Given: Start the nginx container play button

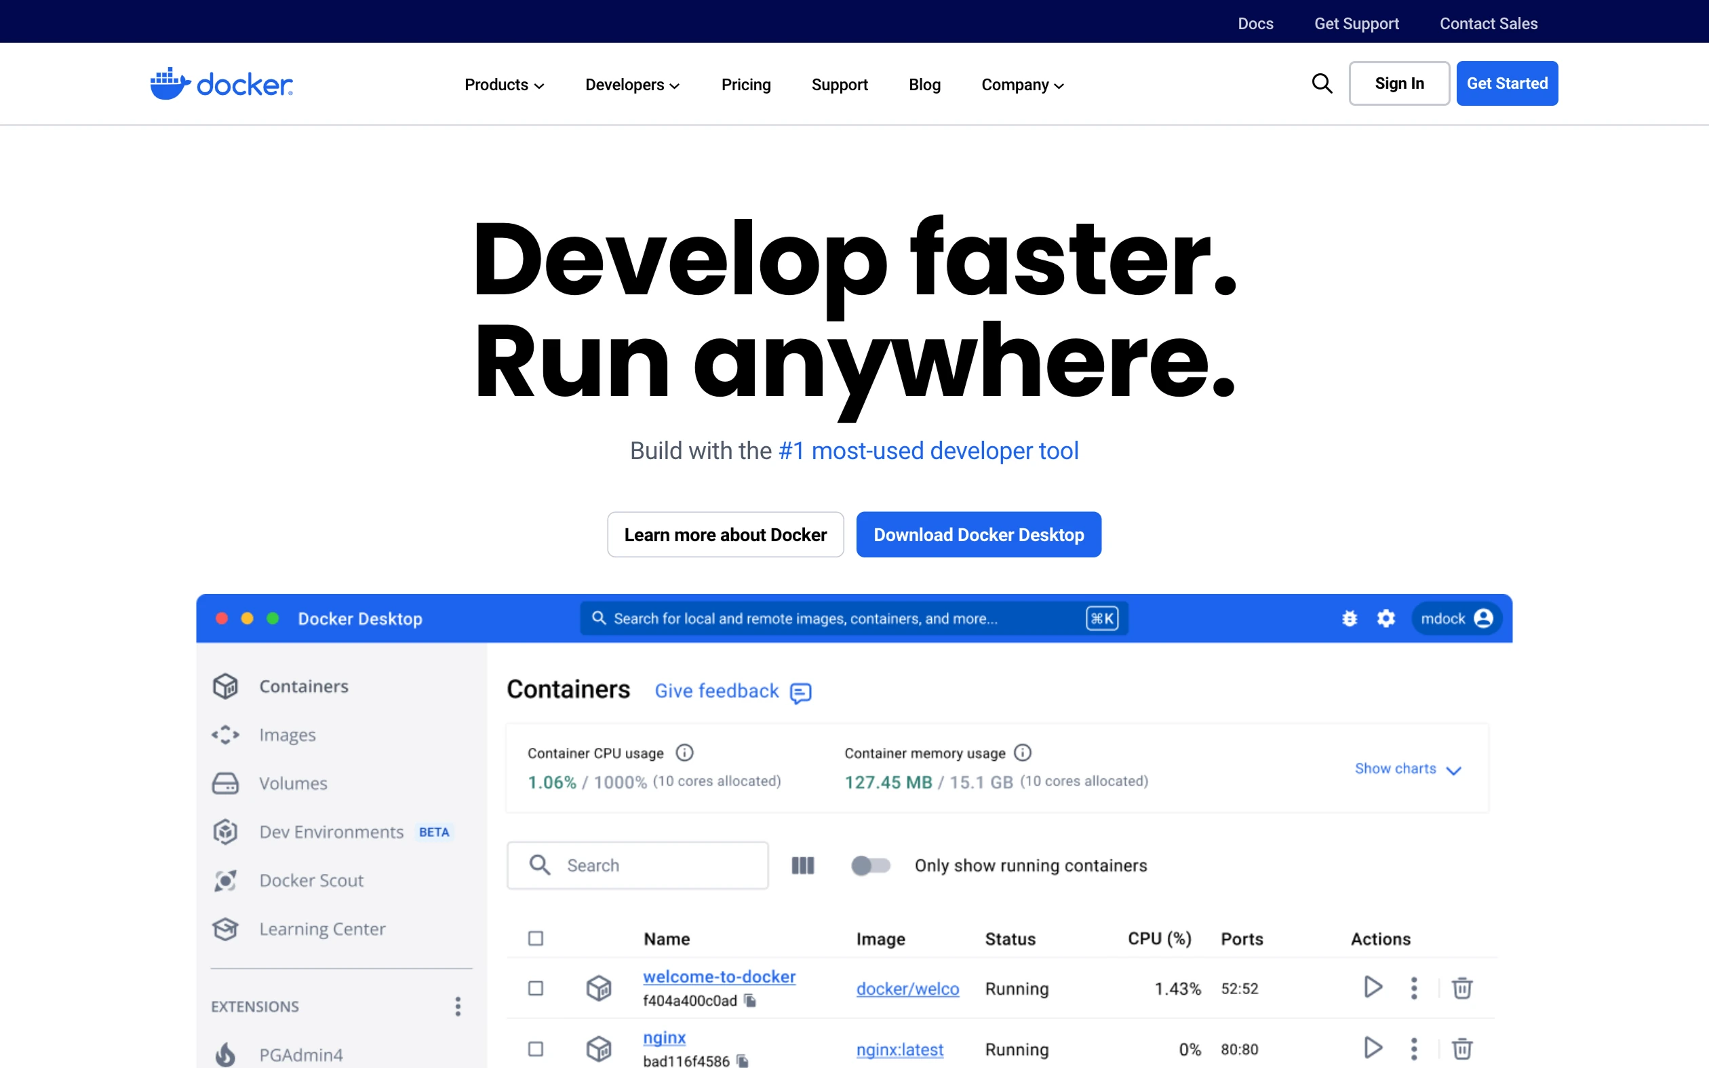Looking at the screenshot, I should pos(1372,1048).
